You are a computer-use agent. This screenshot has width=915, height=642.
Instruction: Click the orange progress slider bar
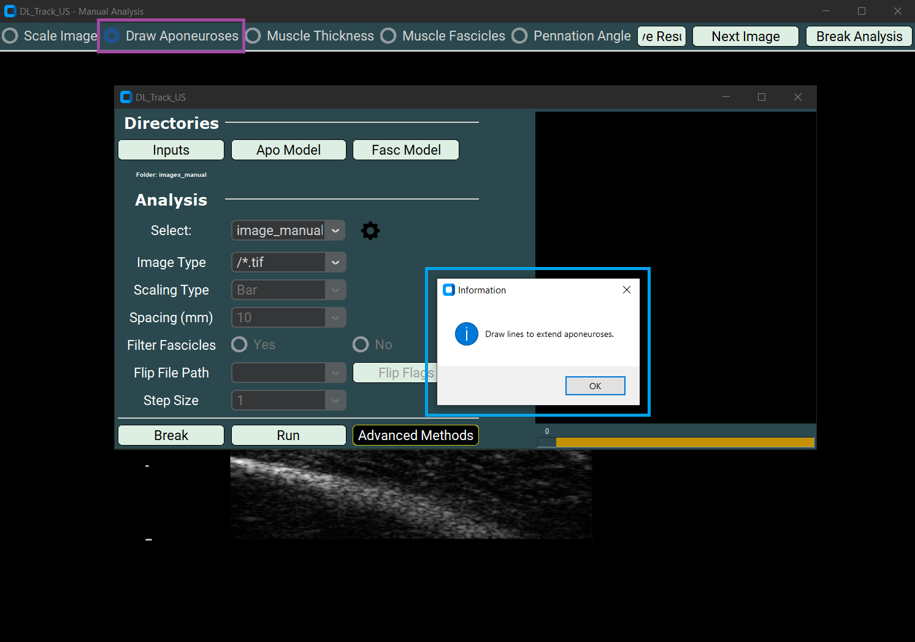684,442
